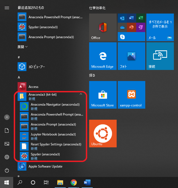This screenshot has width=178, height=188.
Task: Open the Documents sidebar icon
Action: tap(7, 130)
